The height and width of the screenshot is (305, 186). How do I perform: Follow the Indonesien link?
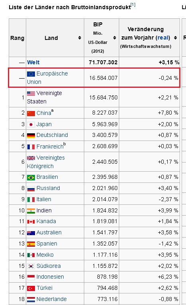click(x=50, y=277)
